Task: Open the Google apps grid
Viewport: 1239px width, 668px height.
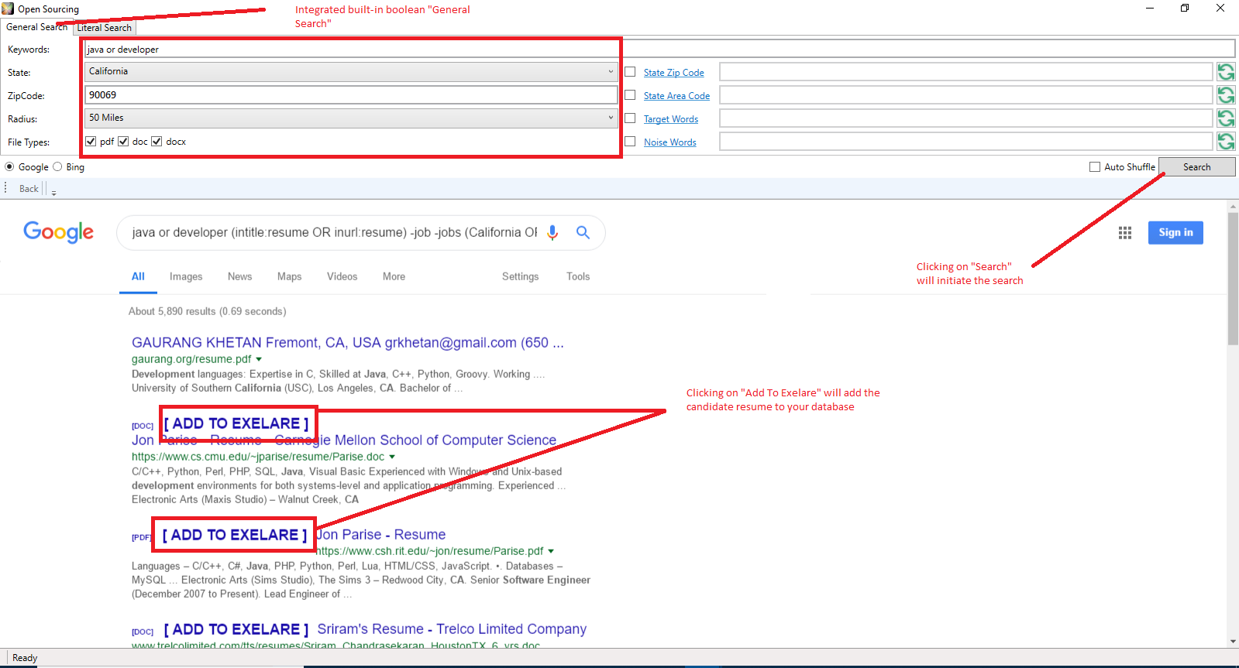Action: pos(1125,233)
